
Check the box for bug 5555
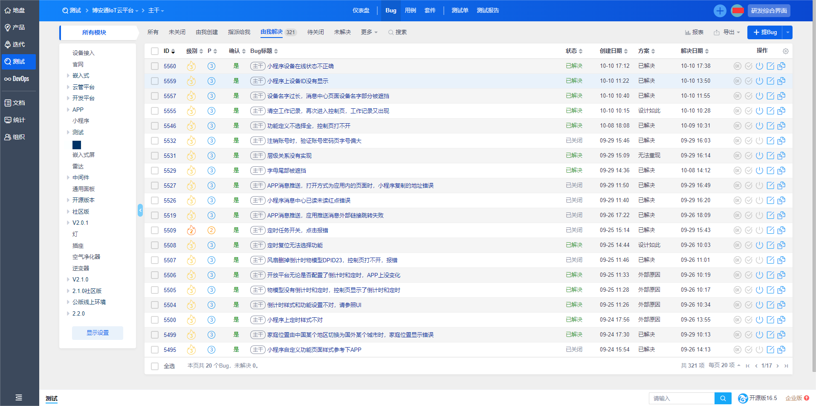[x=155, y=111]
